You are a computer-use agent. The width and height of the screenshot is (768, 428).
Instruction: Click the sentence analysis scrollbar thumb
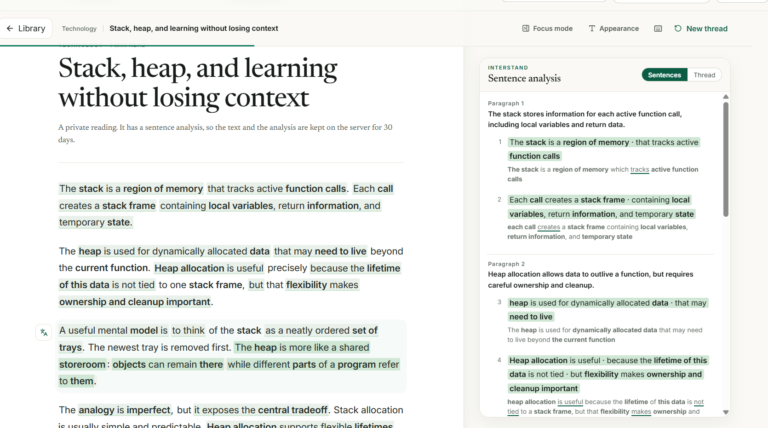click(x=726, y=159)
